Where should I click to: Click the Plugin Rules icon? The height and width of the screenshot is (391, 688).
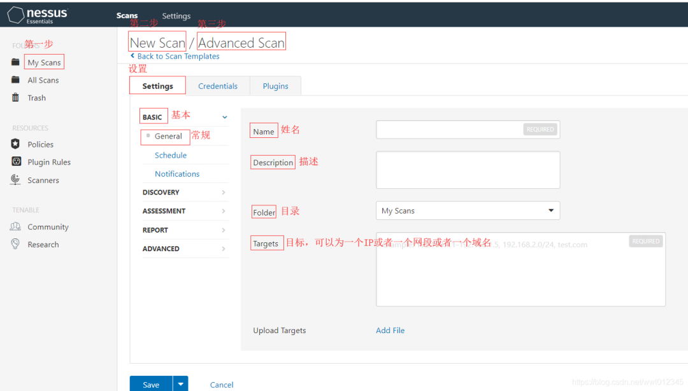pyautogui.click(x=16, y=161)
